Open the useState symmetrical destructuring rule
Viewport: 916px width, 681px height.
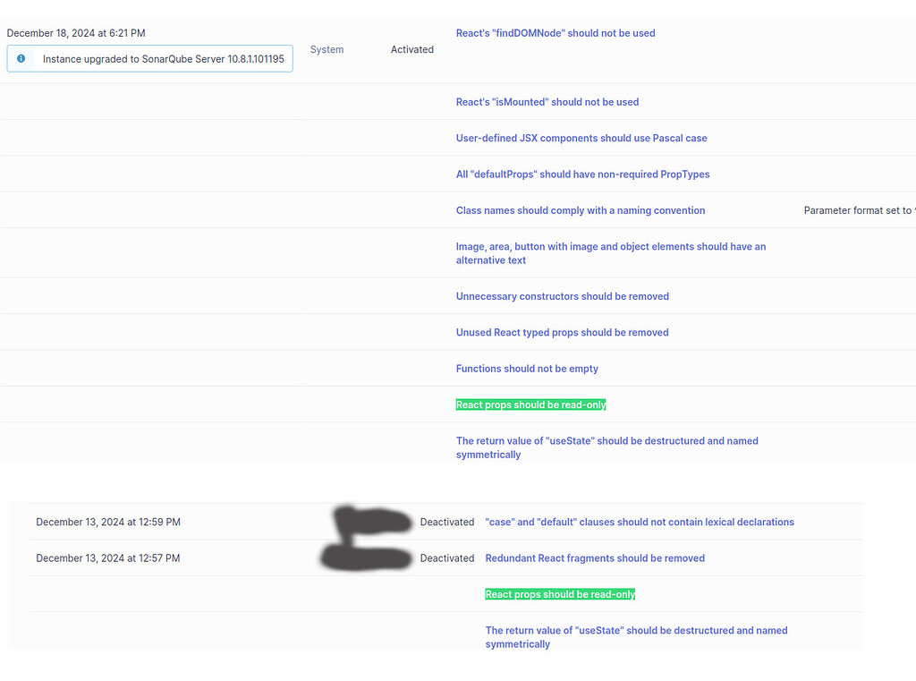606,447
